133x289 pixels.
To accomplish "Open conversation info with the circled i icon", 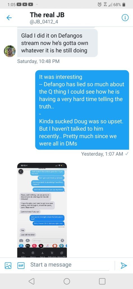I will tap(125, 18).
